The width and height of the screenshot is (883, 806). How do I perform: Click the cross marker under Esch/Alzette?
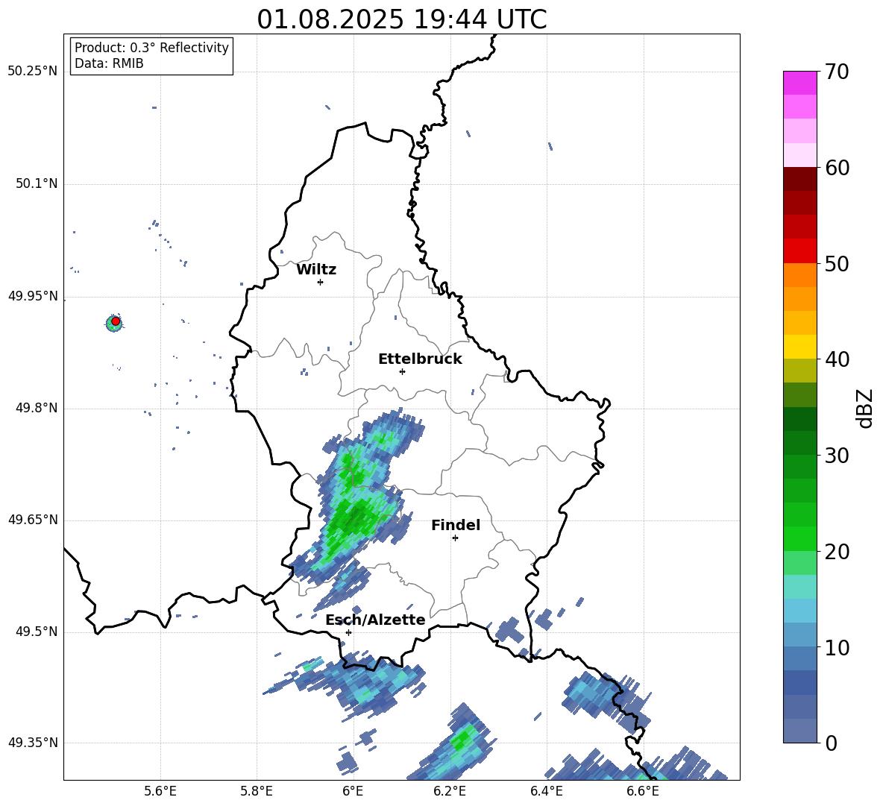coord(348,632)
